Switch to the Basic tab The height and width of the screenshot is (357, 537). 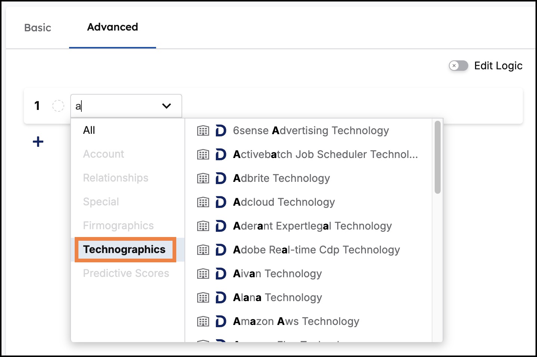point(37,28)
